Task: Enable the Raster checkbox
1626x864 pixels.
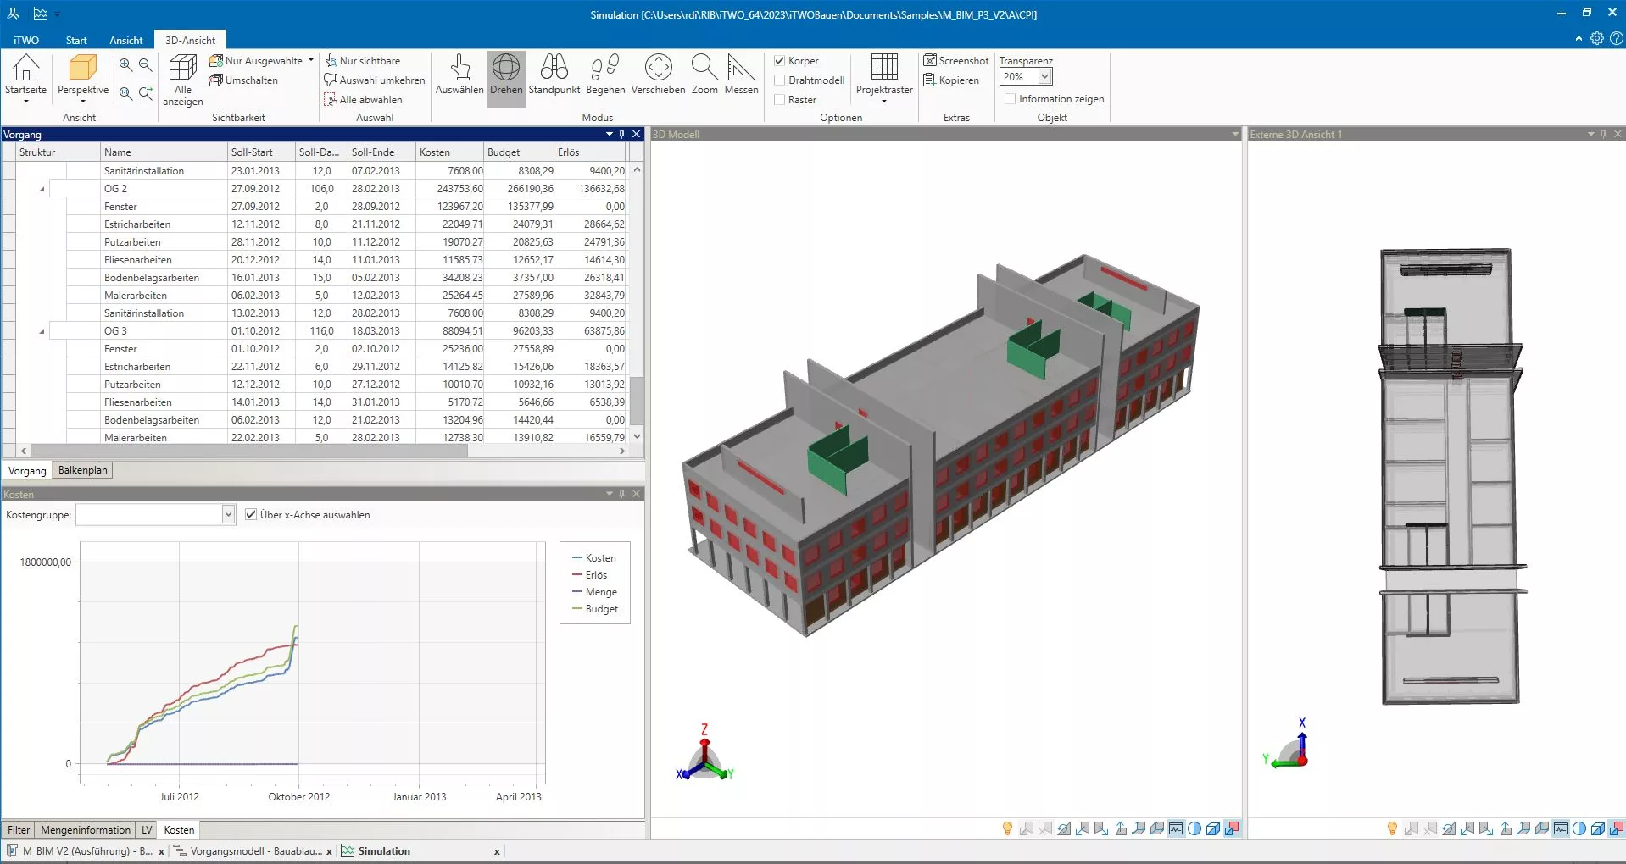Action: pos(780,100)
